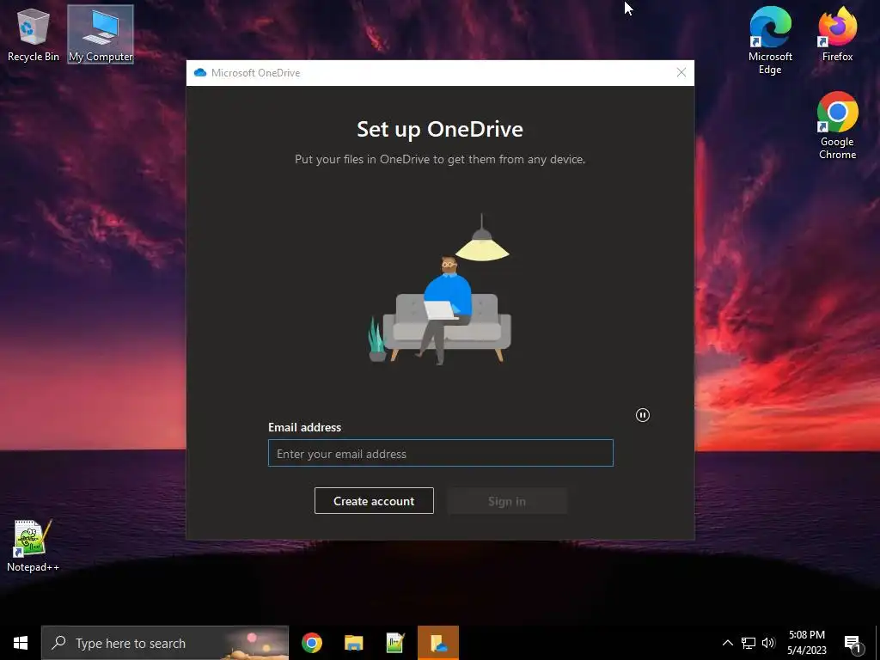Show hidden system tray icons

(727, 643)
